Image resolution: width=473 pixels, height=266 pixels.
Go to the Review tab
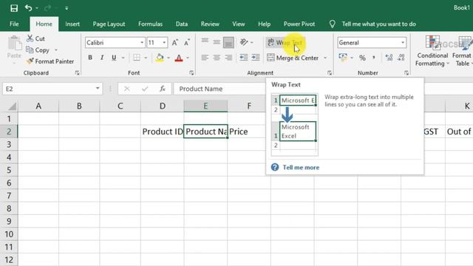click(x=210, y=24)
